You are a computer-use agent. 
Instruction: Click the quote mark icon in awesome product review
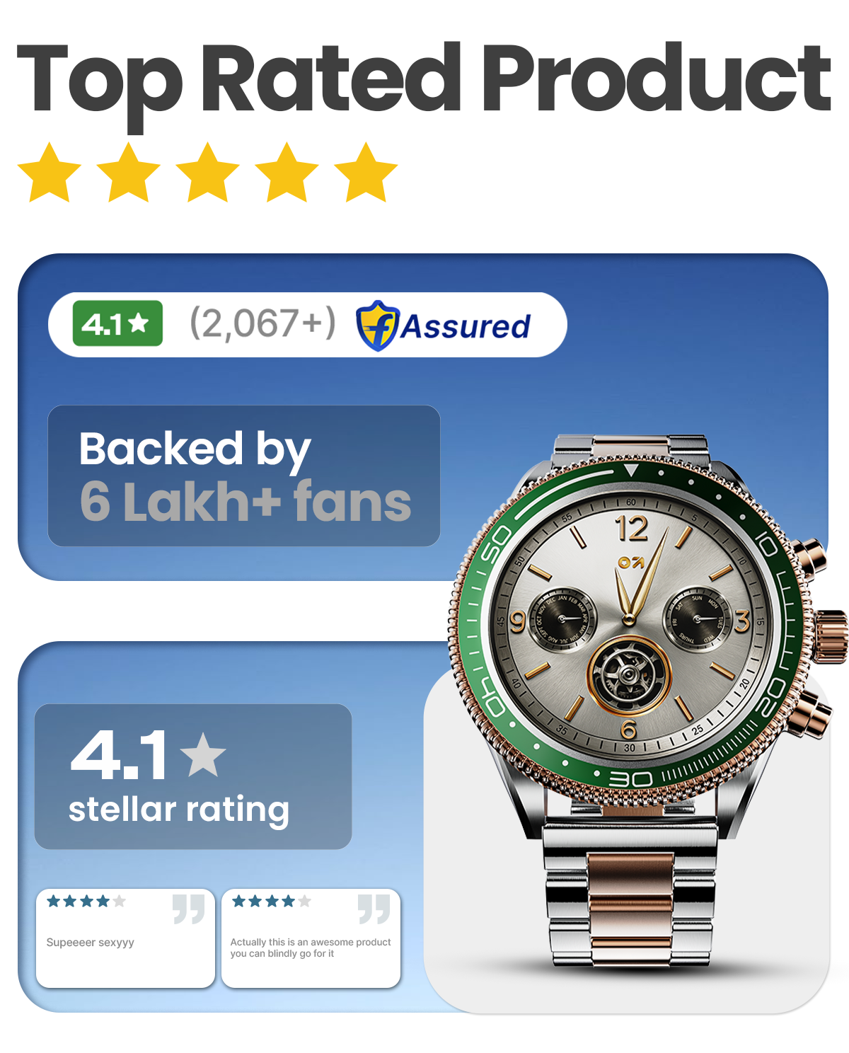(x=374, y=909)
